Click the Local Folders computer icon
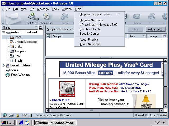Screen dimensions: 169x126 [8, 66]
